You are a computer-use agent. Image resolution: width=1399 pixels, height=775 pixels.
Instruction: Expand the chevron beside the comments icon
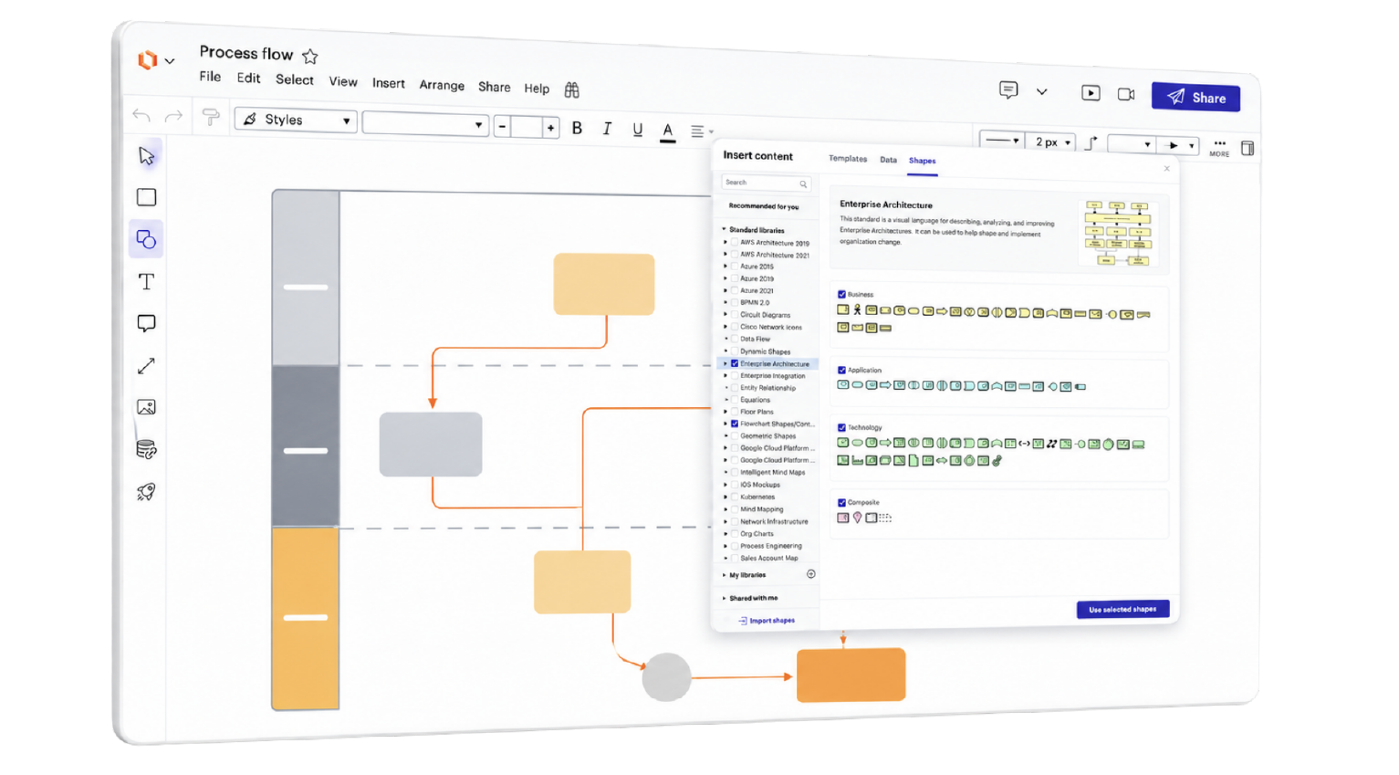pyautogui.click(x=1041, y=91)
